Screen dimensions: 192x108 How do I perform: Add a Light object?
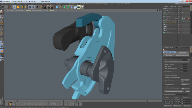tap(82, 7)
